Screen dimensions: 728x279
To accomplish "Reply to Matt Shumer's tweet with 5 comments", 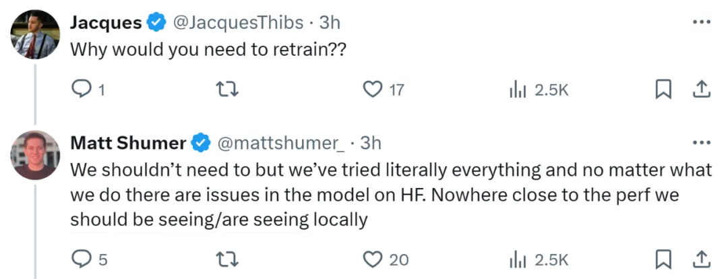I will 82,259.
